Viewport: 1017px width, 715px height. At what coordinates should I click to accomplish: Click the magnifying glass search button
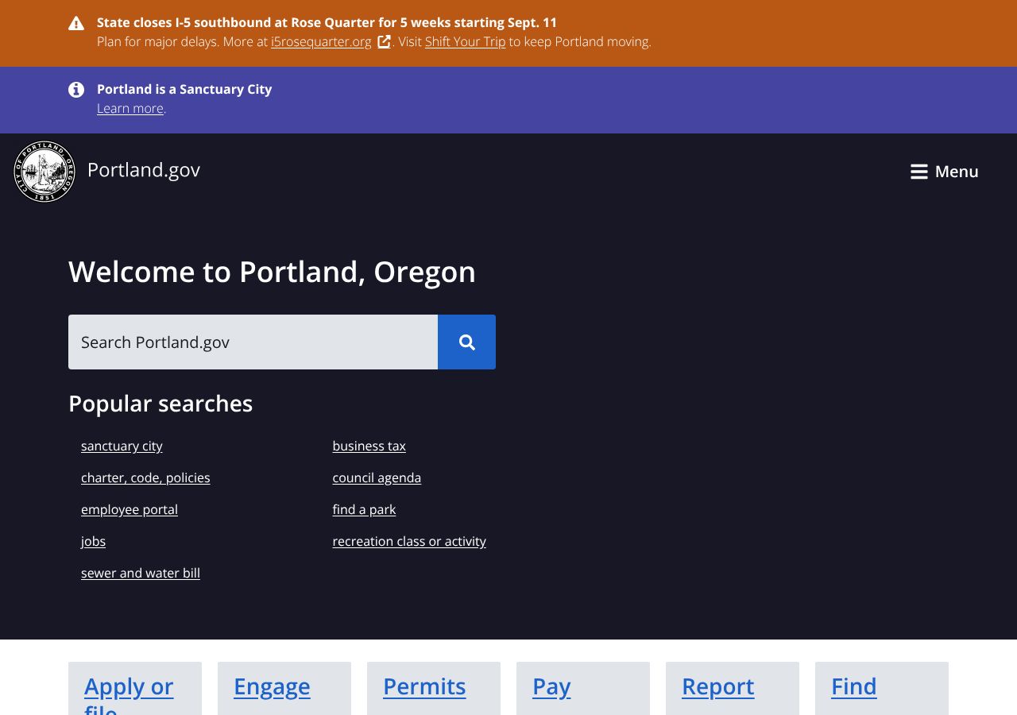click(466, 342)
